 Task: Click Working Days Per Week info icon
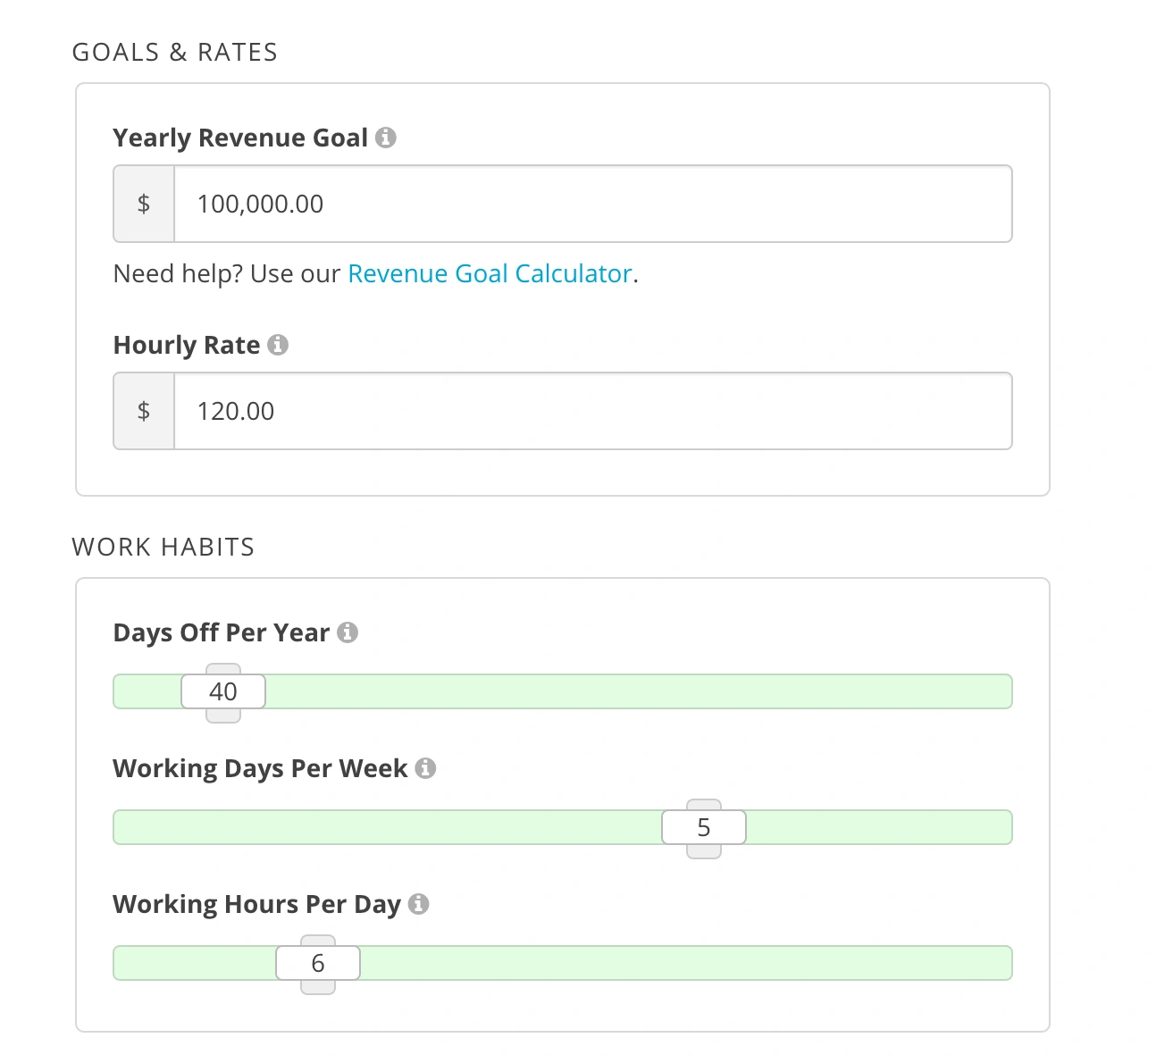426,768
